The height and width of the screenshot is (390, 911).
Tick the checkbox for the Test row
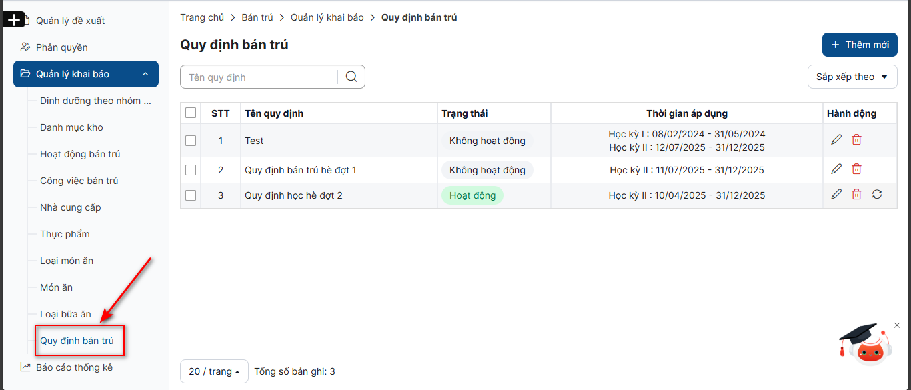tap(191, 141)
